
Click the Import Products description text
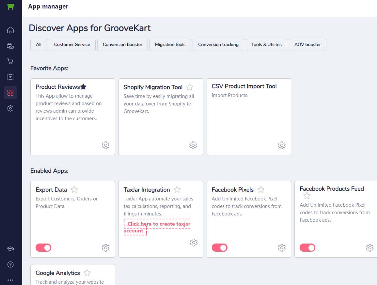230,95
